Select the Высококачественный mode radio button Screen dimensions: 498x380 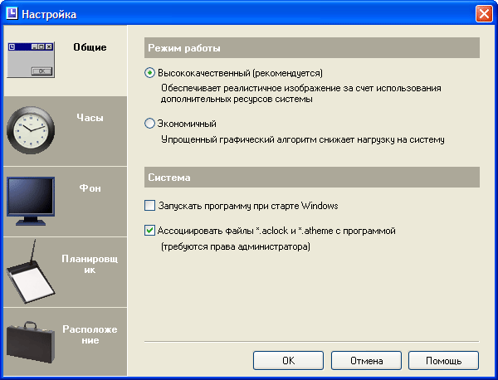coord(149,73)
